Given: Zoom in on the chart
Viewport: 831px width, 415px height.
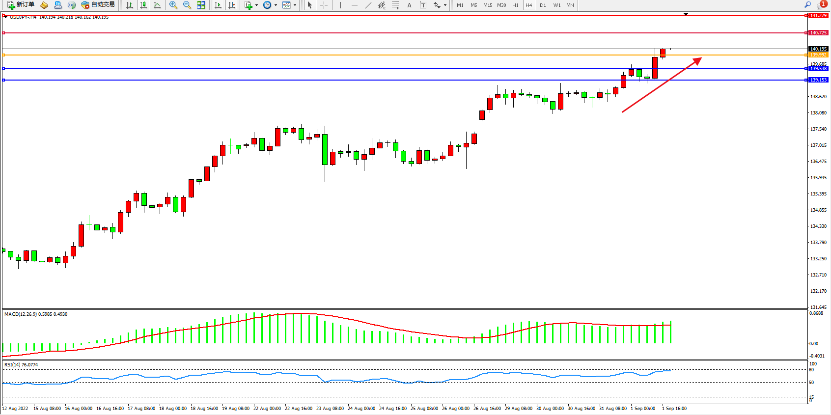Looking at the screenshot, I should click(173, 5).
